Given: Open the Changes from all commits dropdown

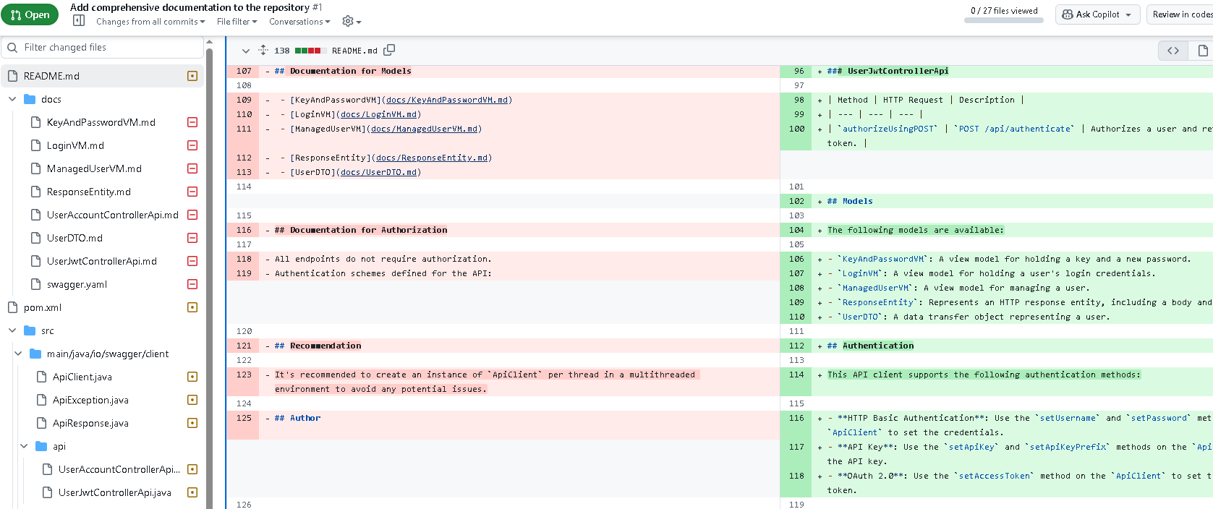Looking at the screenshot, I should (150, 22).
